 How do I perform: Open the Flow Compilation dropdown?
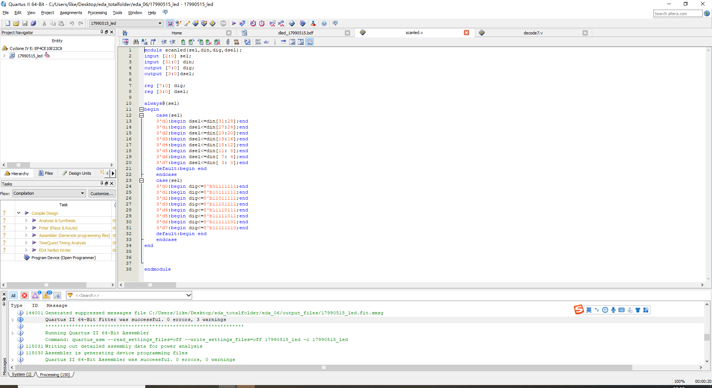49,193
